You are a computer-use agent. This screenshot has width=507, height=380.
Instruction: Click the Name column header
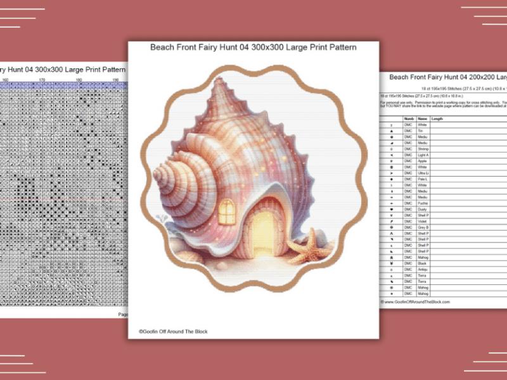(x=422, y=119)
